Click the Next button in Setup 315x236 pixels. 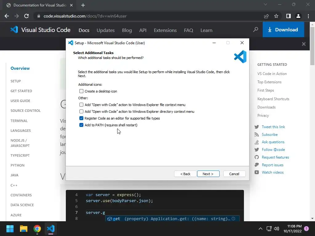click(x=208, y=174)
